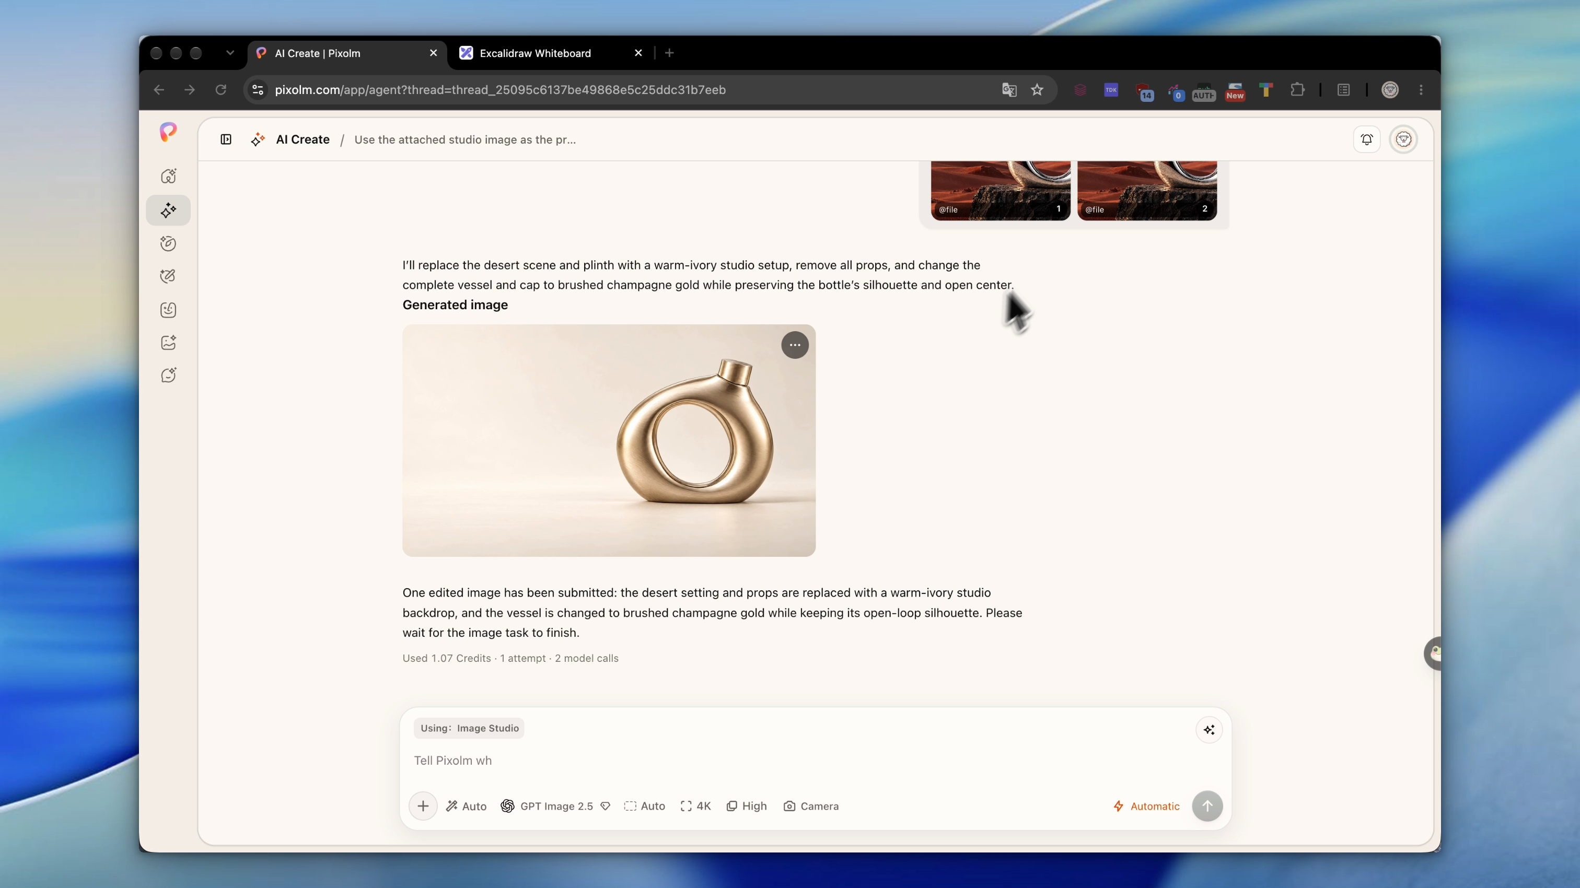
Task: Expand the browser tab search chevron
Action: click(229, 53)
